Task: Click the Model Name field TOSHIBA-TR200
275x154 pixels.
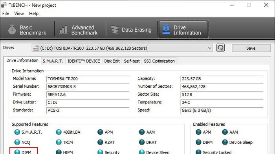Action: point(88,79)
